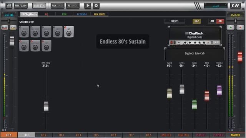
Task: Click the red master fader handle
Action: pos(240,57)
